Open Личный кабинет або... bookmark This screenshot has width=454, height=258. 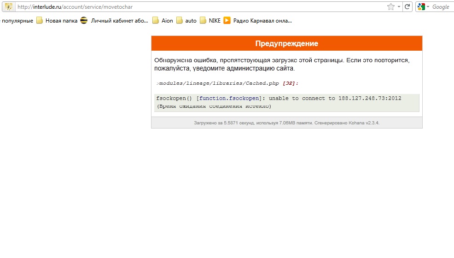click(114, 21)
